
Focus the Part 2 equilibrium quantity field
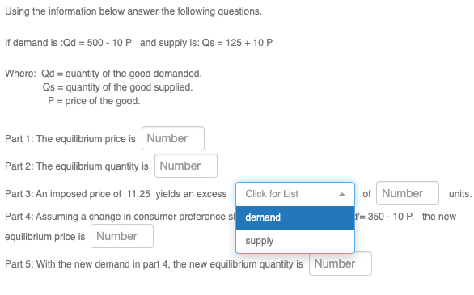click(x=186, y=166)
